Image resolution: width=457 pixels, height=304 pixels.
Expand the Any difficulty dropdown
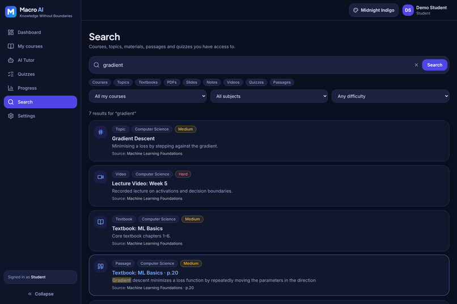[391, 96]
